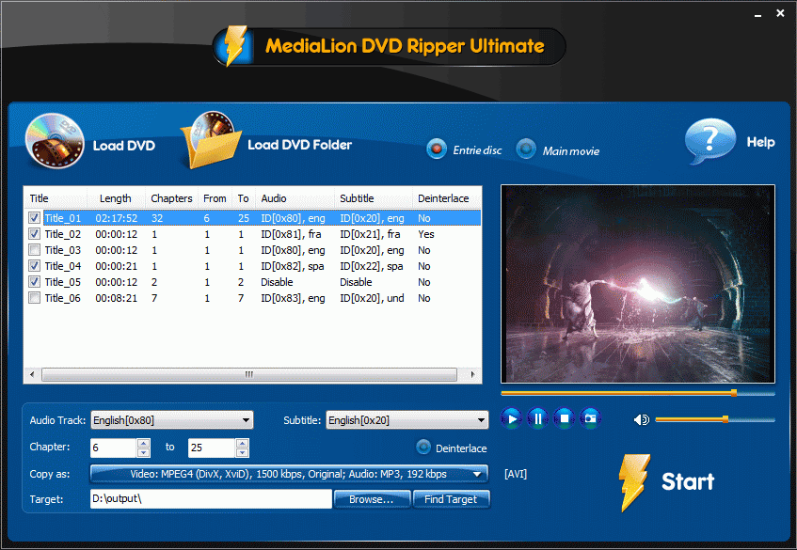Click the MediaLion lightning logo

[235, 46]
